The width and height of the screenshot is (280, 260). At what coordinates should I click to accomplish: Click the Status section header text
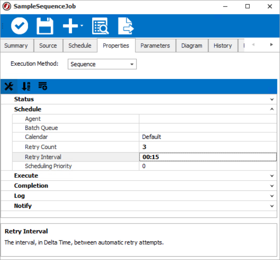click(24, 99)
